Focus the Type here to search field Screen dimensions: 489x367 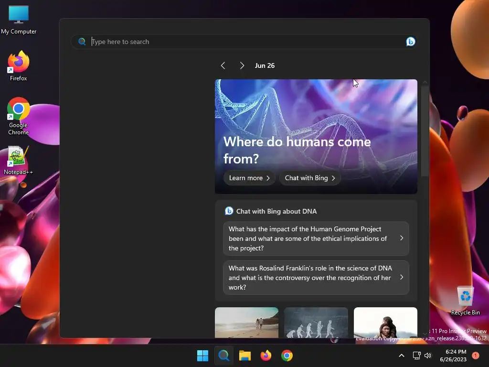click(244, 42)
